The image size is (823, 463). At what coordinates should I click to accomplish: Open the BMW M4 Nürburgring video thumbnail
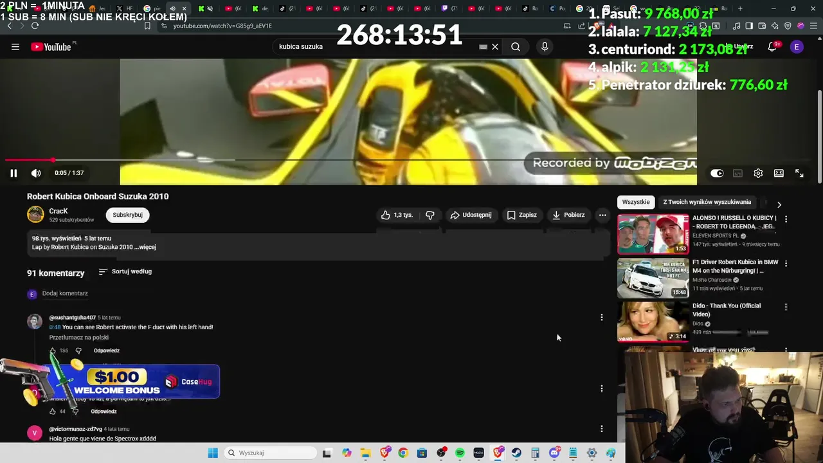click(x=653, y=278)
